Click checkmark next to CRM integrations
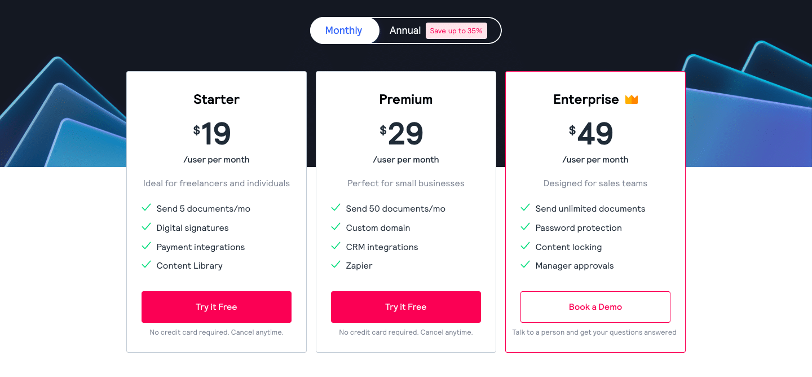Image resolution: width=812 pixels, height=377 pixels. coord(336,246)
